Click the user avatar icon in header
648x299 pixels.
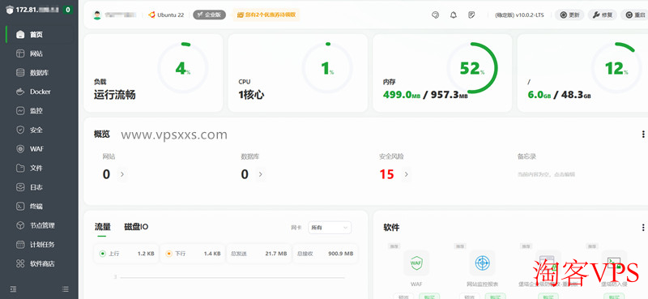pos(97,15)
